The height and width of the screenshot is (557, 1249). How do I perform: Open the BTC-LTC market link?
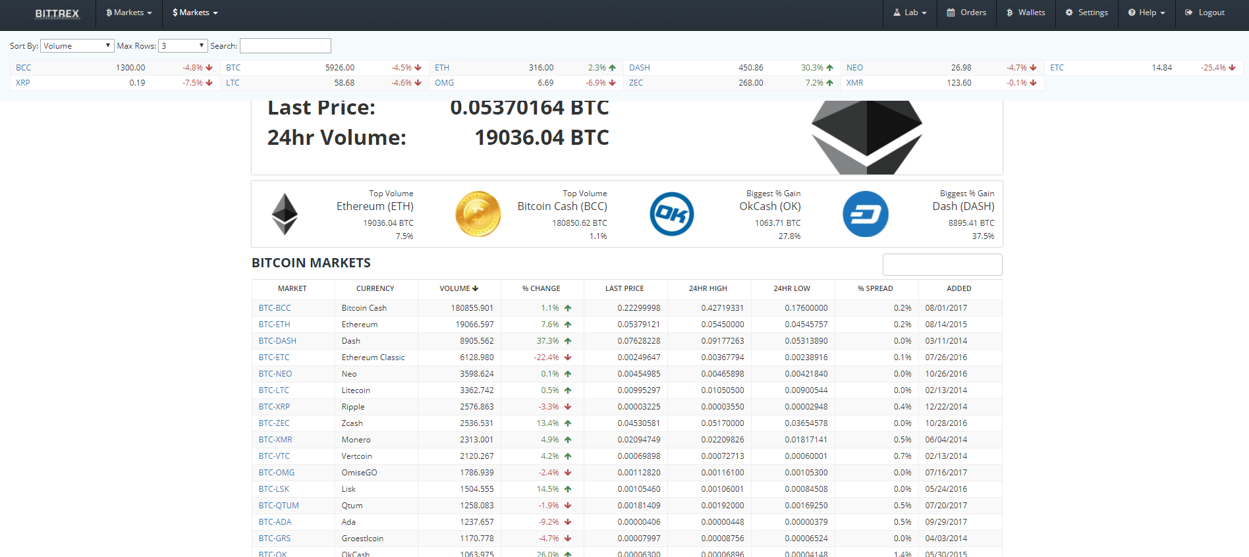pos(274,390)
